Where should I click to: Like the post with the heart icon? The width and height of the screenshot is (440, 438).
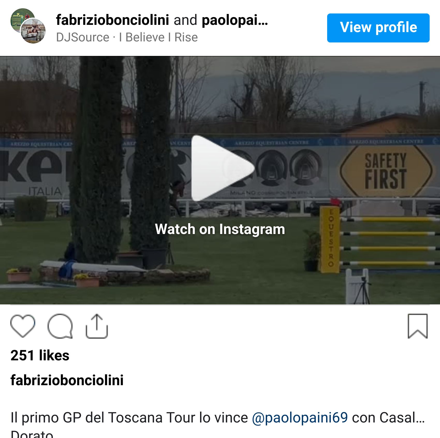(23, 326)
